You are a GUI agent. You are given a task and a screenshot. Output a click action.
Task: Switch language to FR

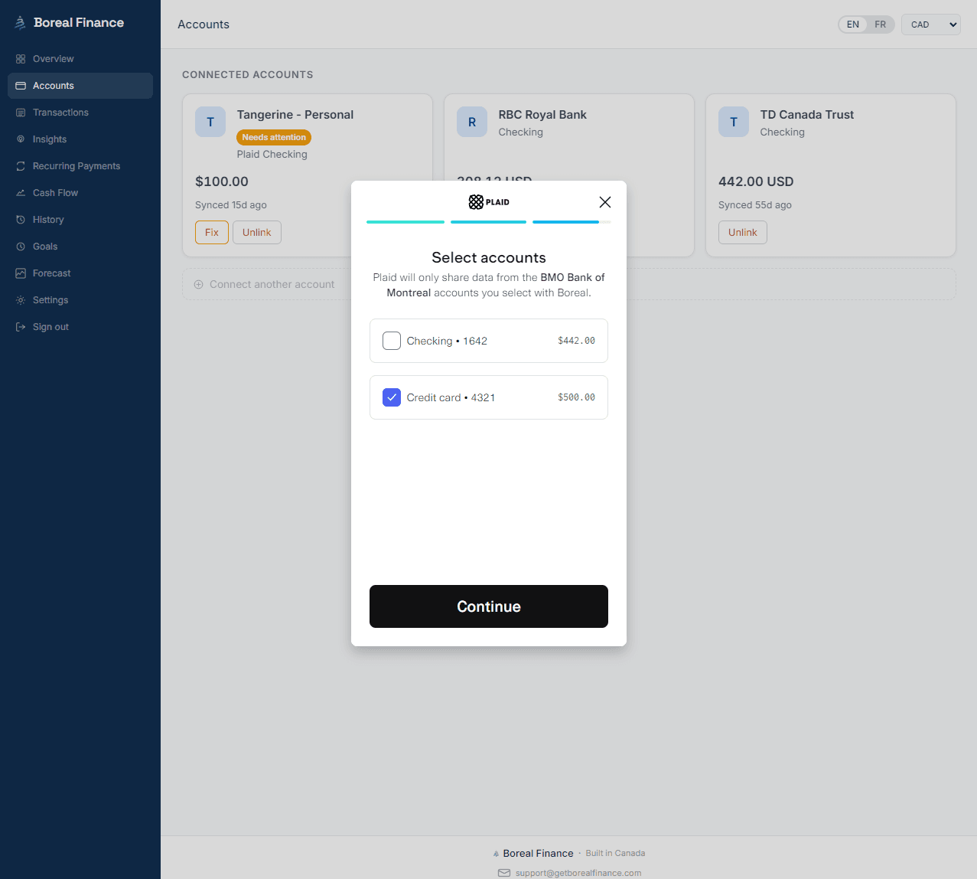point(881,25)
